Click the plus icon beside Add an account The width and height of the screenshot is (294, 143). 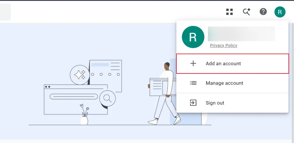coord(193,63)
